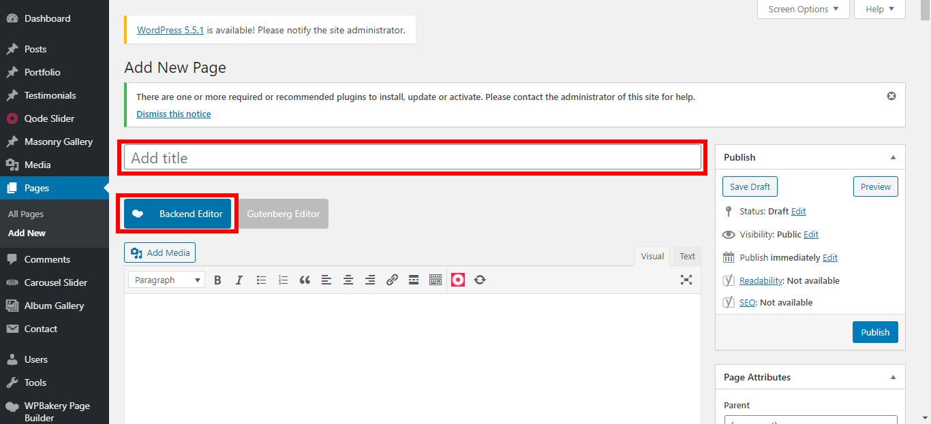Align text left in editor

coord(326,280)
